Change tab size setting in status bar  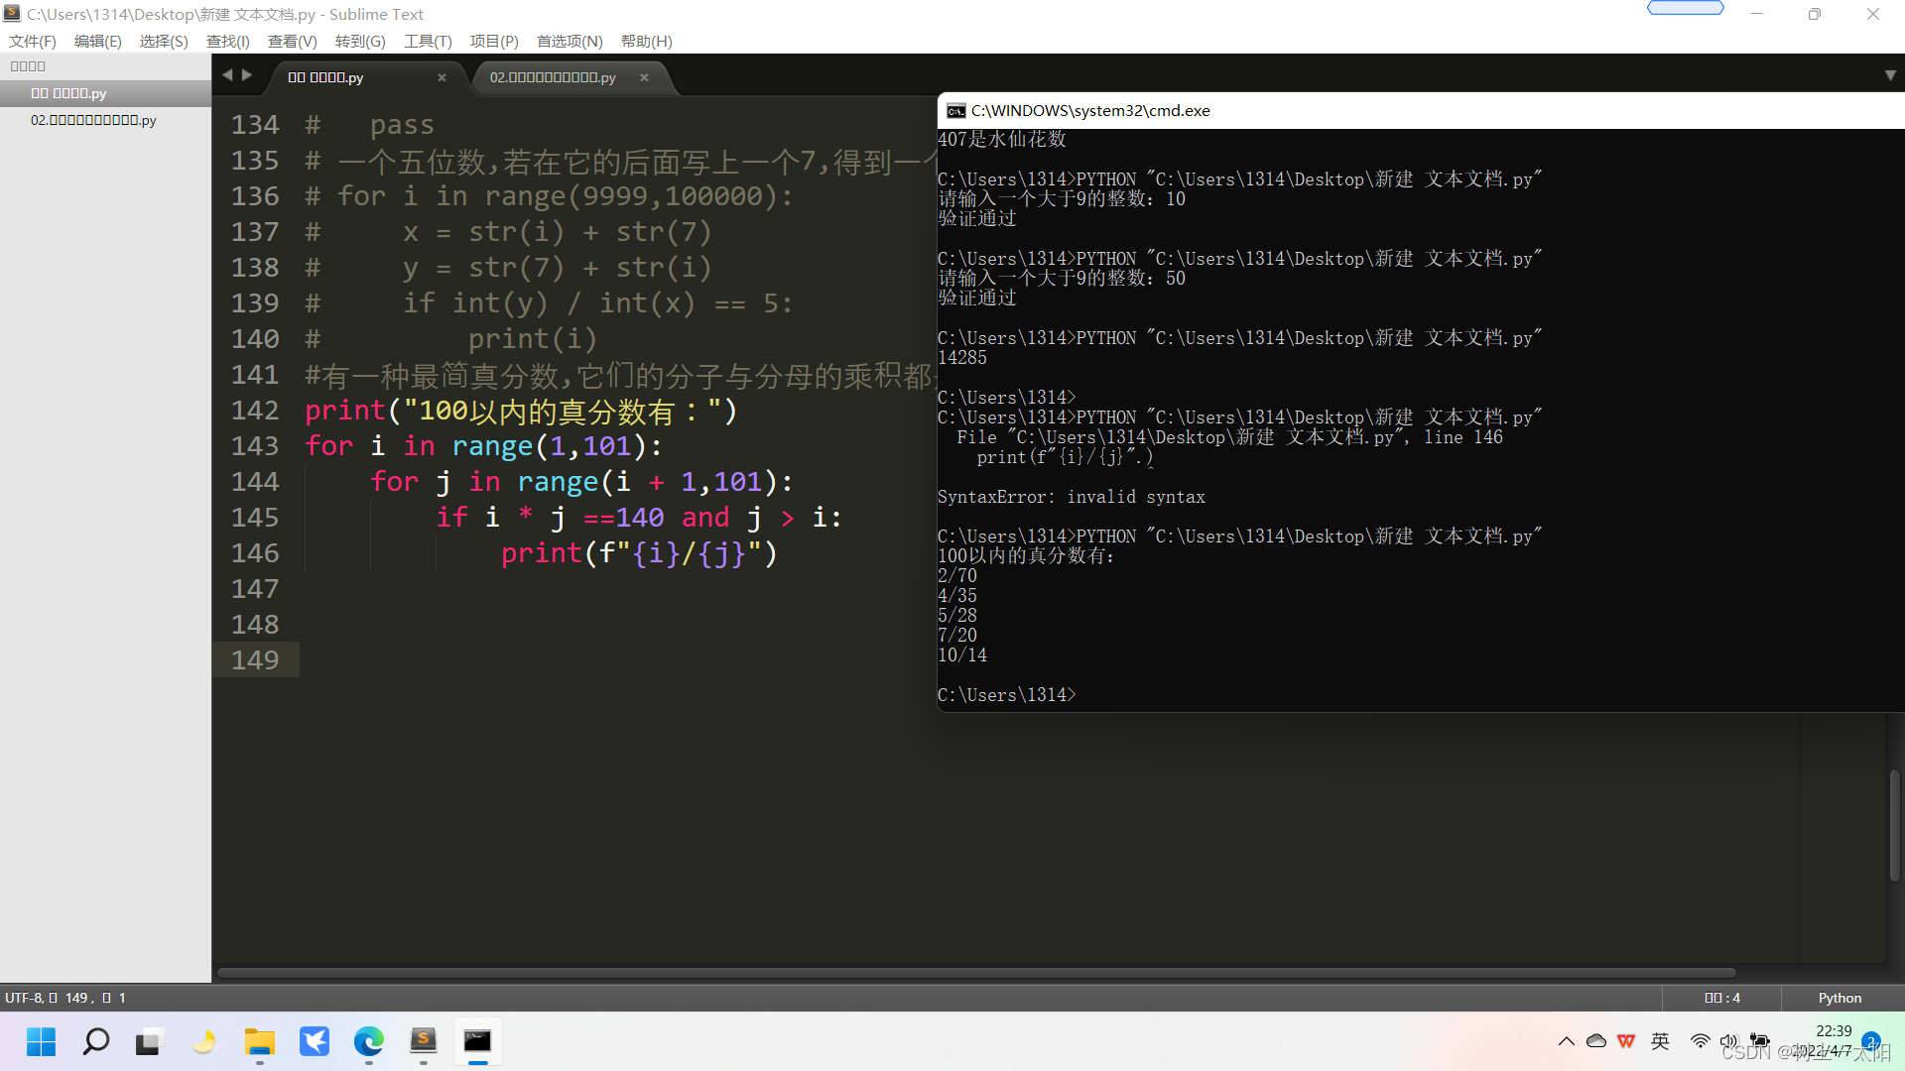click(1722, 998)
